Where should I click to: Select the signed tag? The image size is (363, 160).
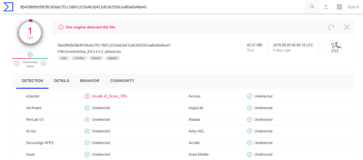click(x=112, y=58)
